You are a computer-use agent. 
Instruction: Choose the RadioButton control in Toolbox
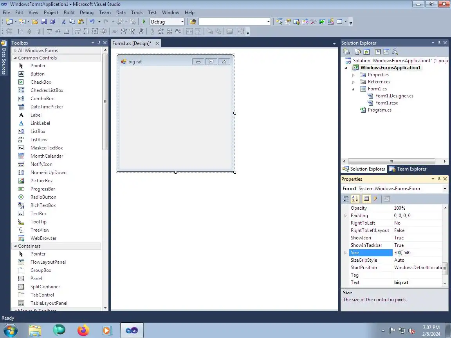43,197
